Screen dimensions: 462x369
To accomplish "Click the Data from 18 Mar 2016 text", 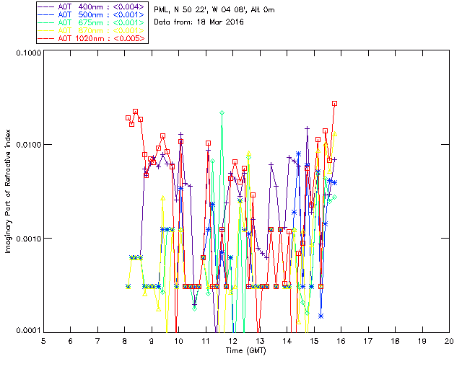I will point(199,22).
